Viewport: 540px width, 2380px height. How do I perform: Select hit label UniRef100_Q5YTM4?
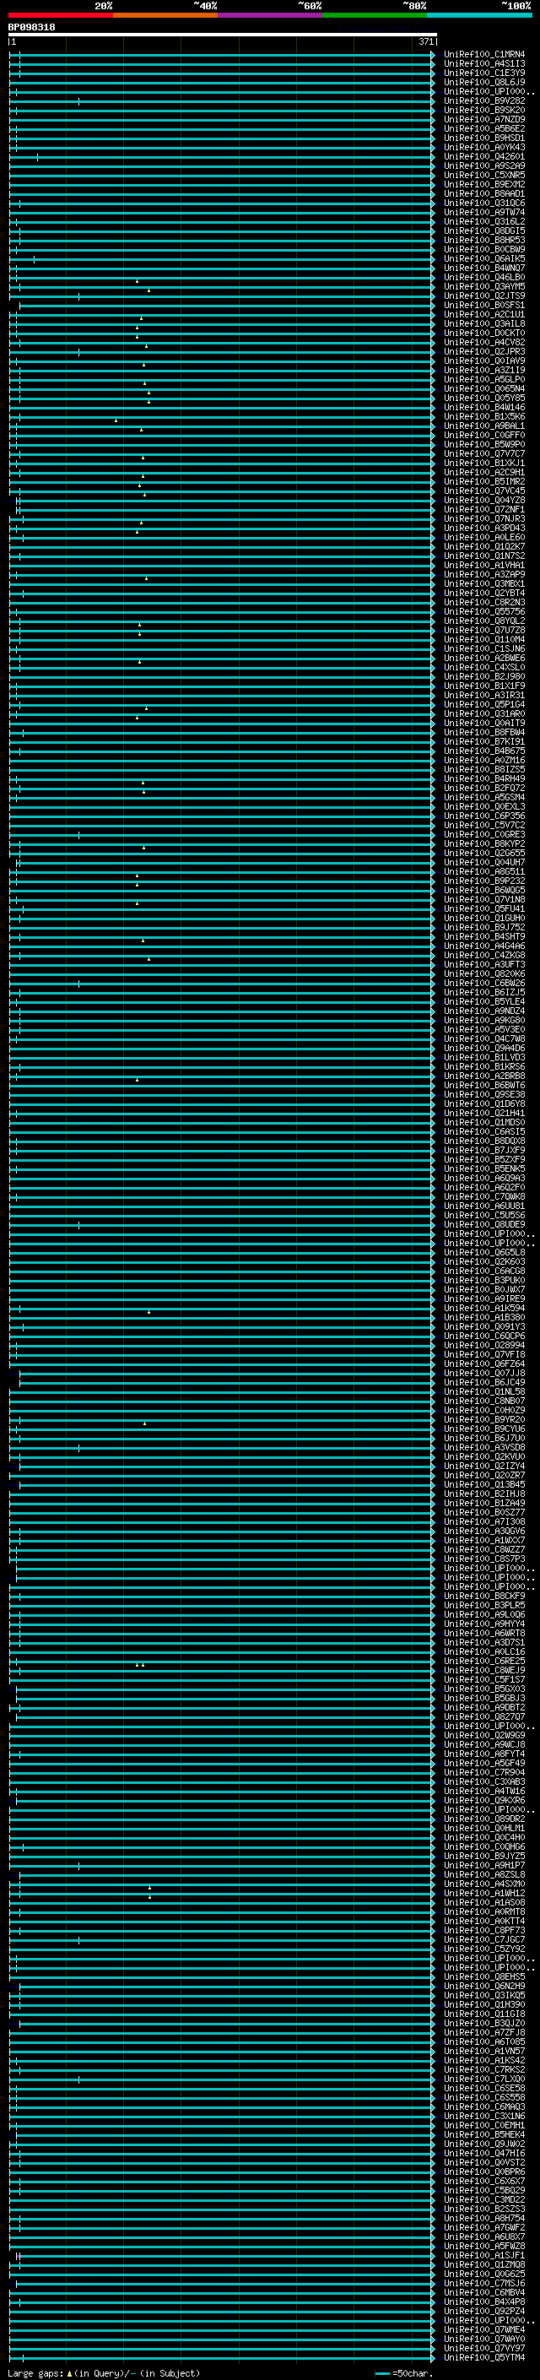[x=483, y=2357]
